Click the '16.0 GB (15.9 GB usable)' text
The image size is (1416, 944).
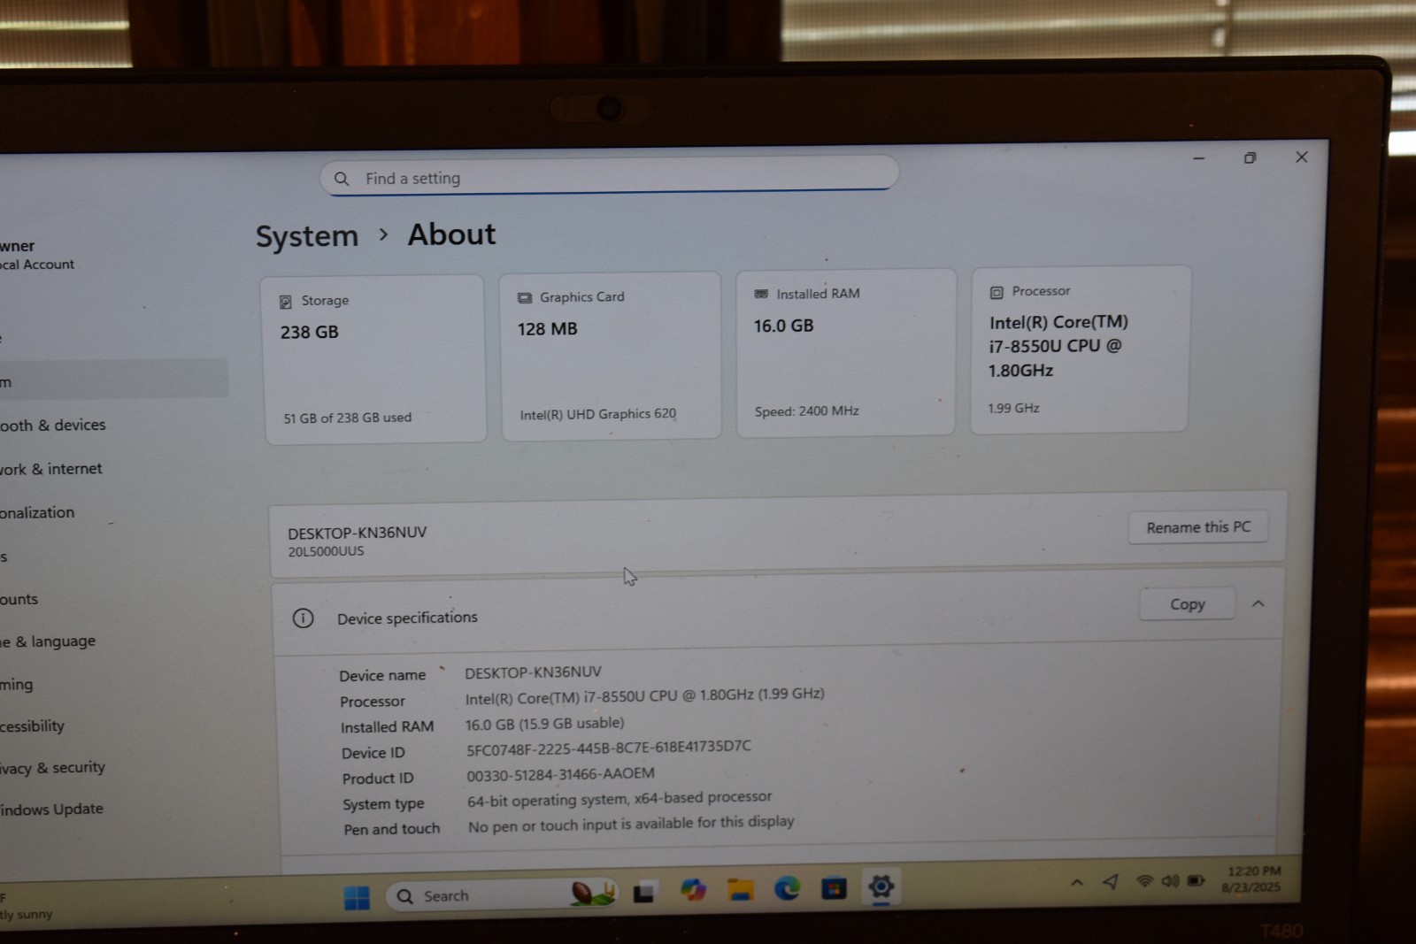coord(544,724)
